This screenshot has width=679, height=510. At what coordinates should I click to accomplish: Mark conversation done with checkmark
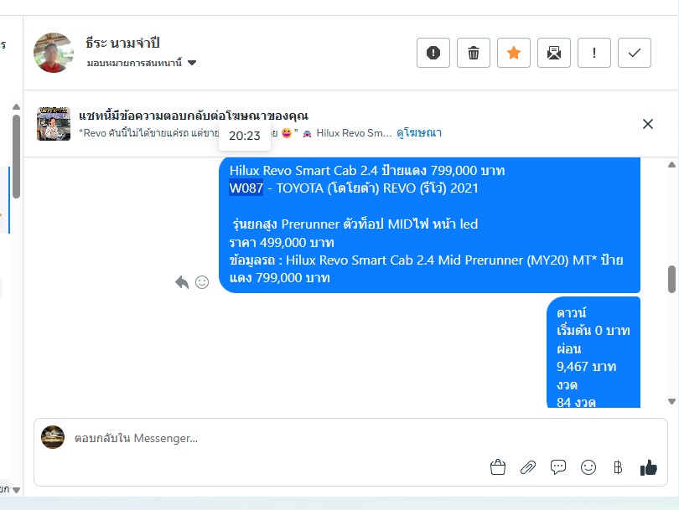[635, 53]
